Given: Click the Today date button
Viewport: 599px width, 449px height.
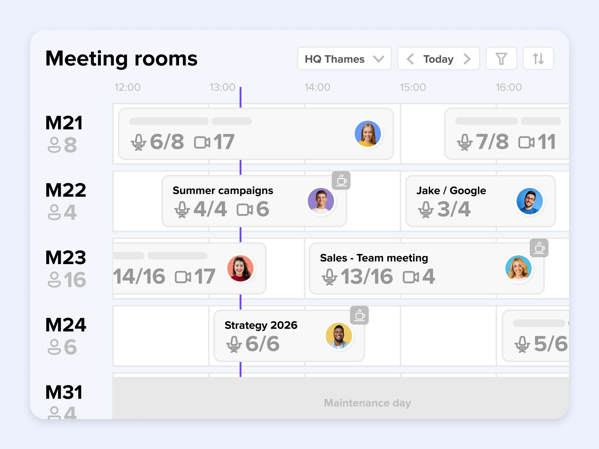Looking at the screenshot, I should [438, 59].
